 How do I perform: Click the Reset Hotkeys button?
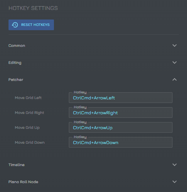tap(31, 25)
